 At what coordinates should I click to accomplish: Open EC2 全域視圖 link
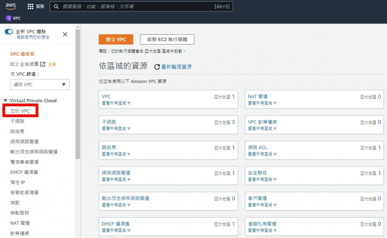(24, 64)
